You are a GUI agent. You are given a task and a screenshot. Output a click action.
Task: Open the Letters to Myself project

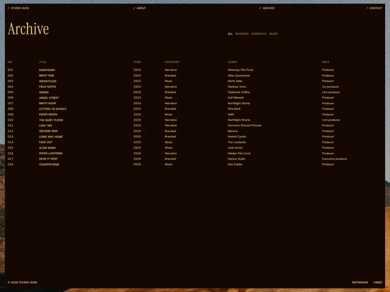(53, 109)
